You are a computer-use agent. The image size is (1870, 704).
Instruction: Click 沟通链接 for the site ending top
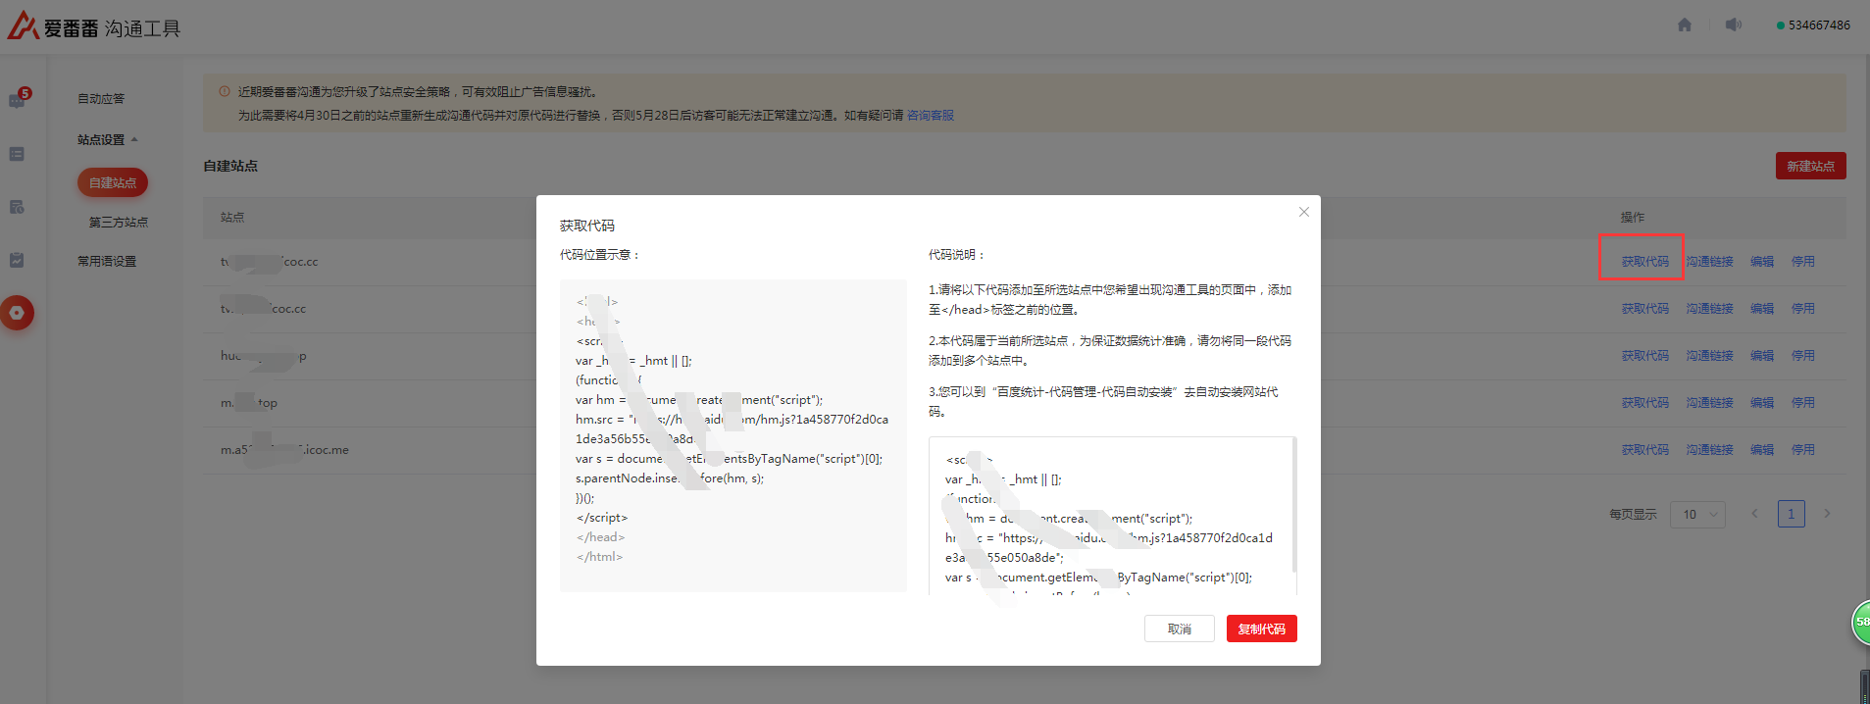[x=1710, y=403]
